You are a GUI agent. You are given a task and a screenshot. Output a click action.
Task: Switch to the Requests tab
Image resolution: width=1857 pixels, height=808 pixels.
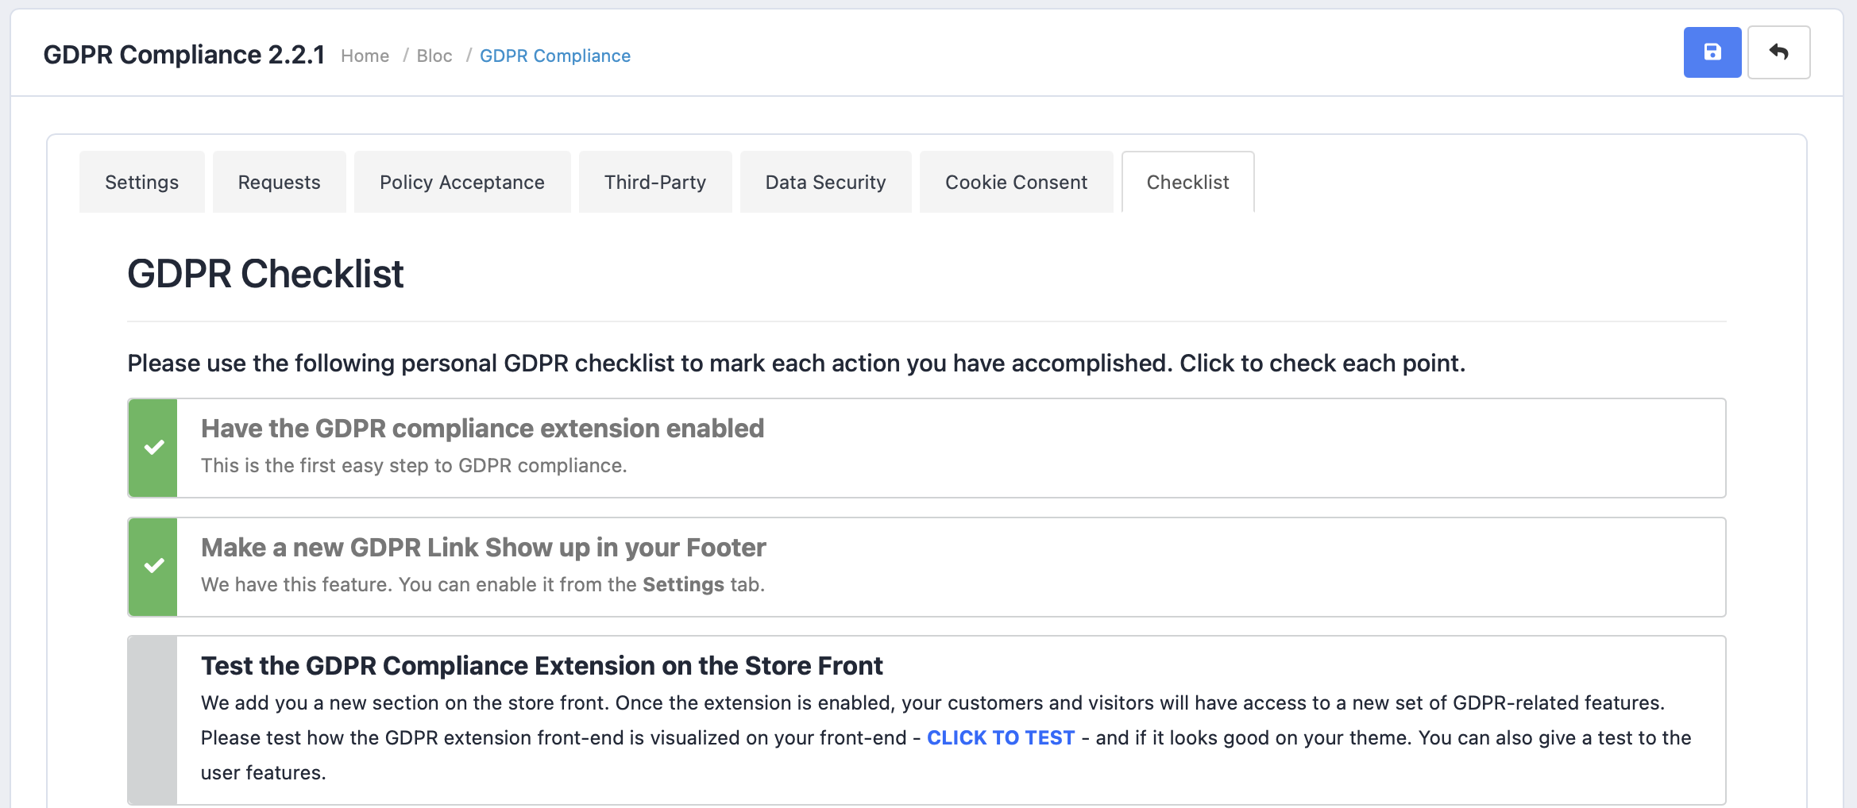pyautogui.click(x=279, y=183)
